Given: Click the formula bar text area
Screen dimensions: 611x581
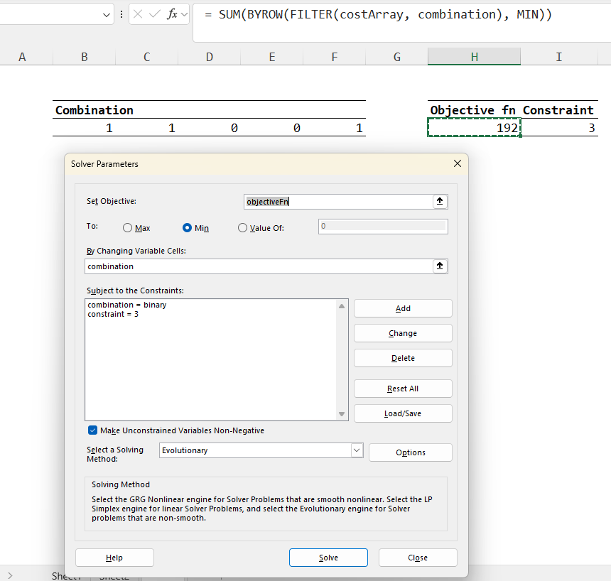Looking at the screenshot, I should [x=401, y=21].
